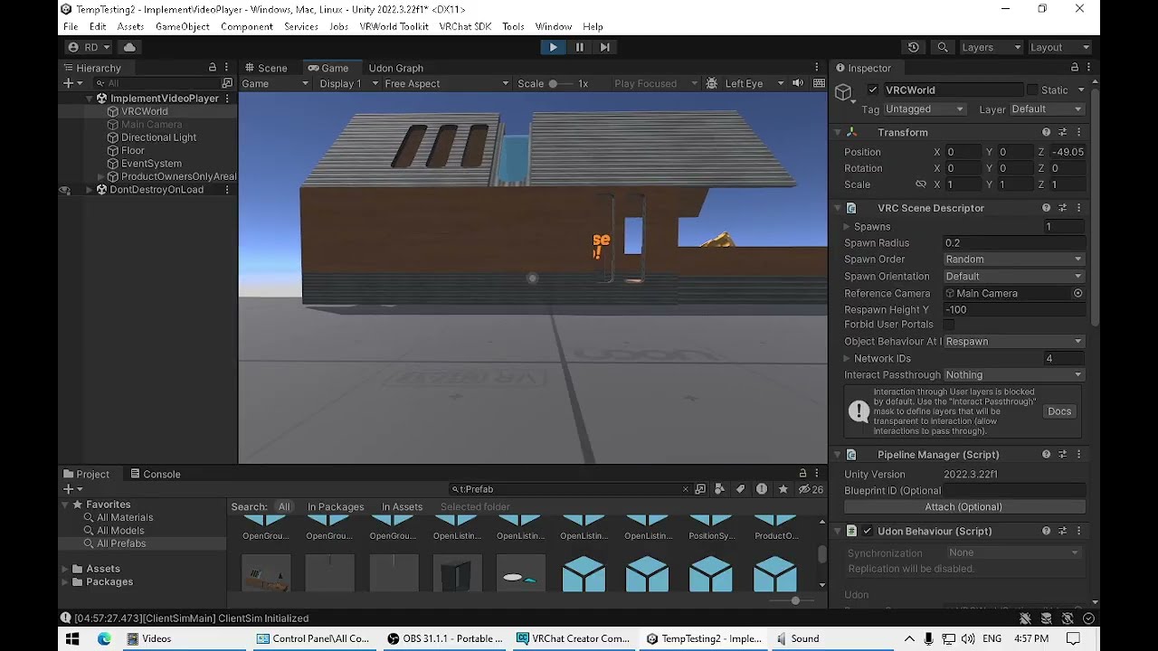Open the Display 1 dropdown
Viewport: 1158px width, 651px height.
[x=347, y=83]
